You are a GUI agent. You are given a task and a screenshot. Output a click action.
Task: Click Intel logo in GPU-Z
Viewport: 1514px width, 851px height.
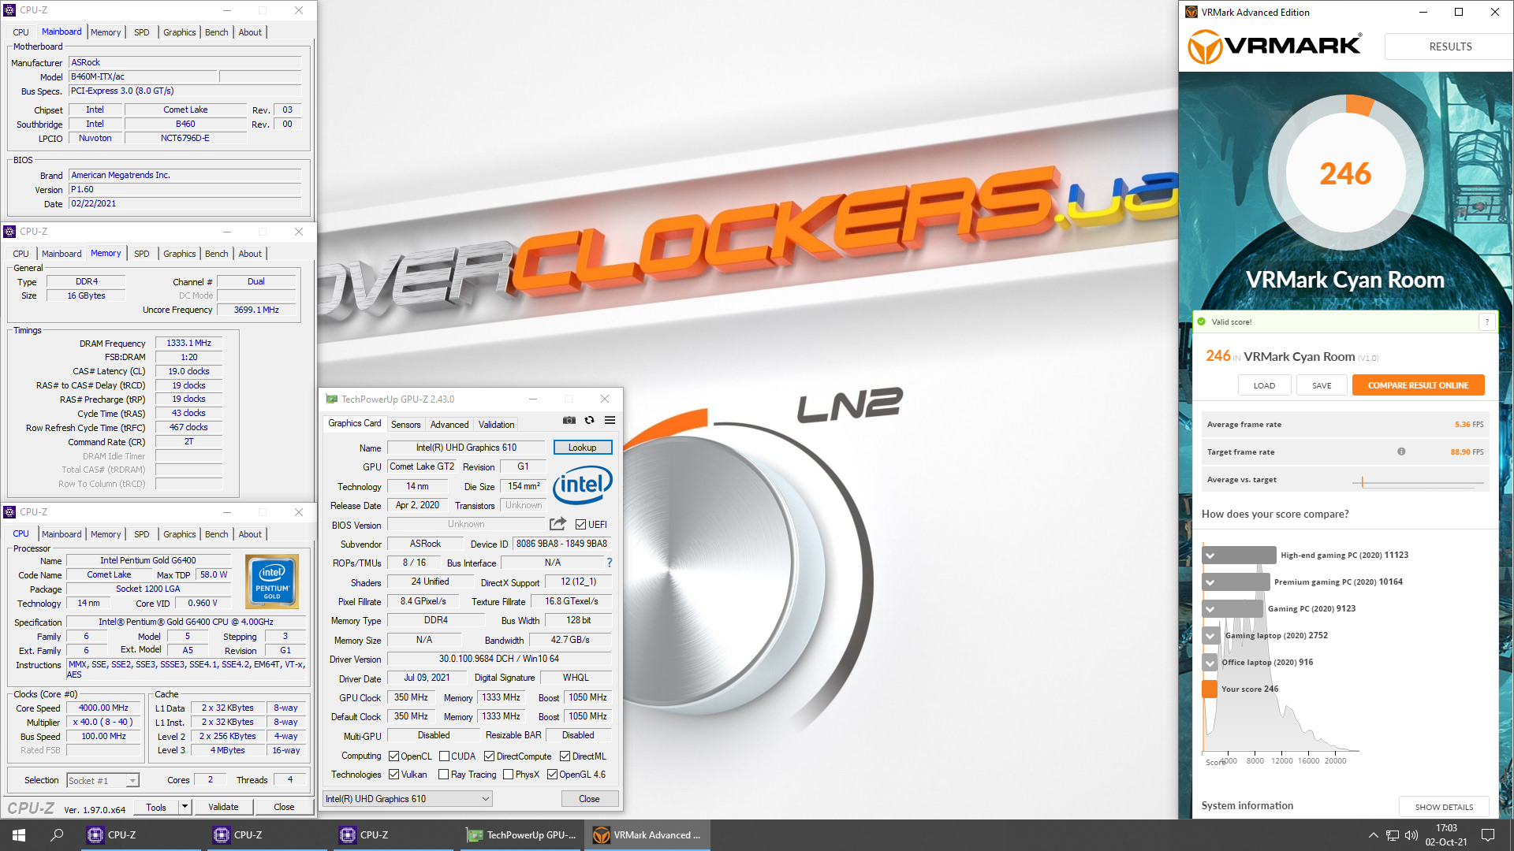tap(583, 485)
